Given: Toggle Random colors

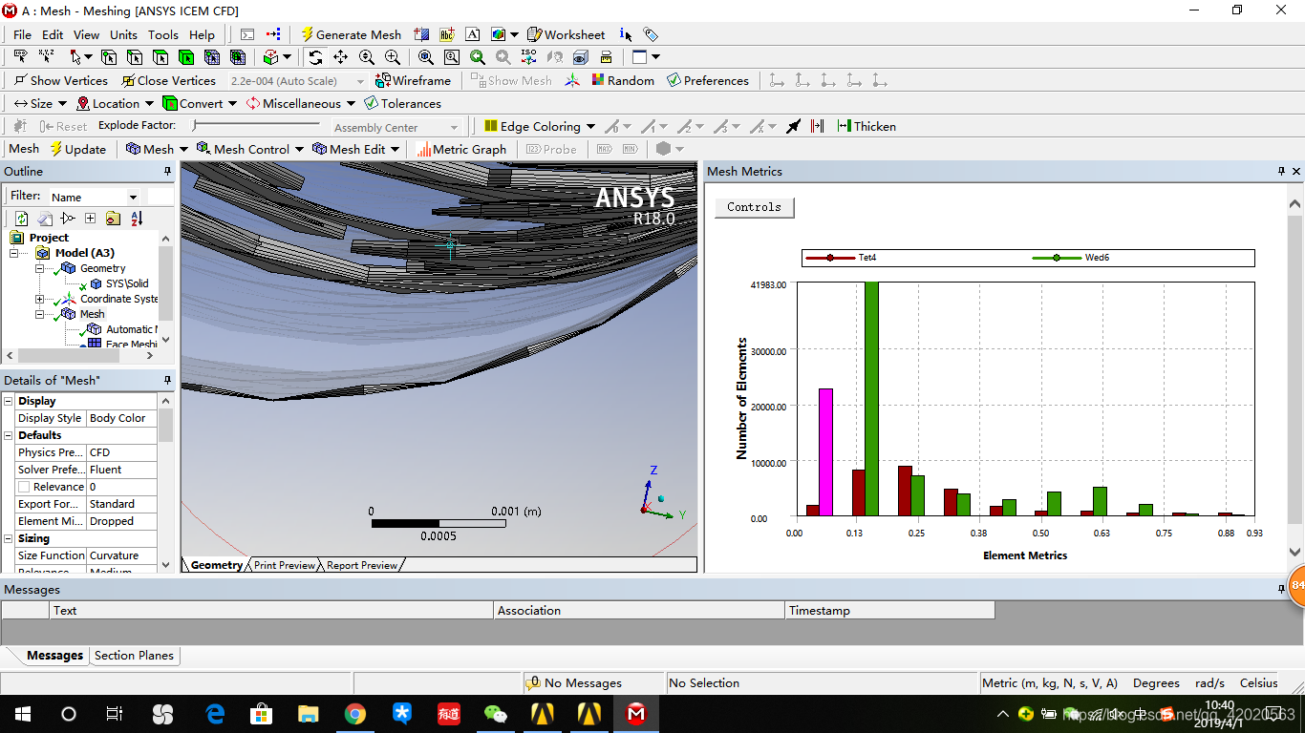Looking at the screenshot, I should click(x=623, y=80).
